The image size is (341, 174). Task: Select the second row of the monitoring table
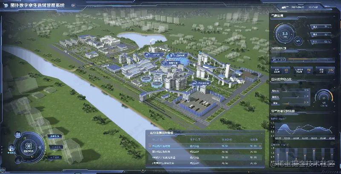pyautogui.click(x=205, y=152)
